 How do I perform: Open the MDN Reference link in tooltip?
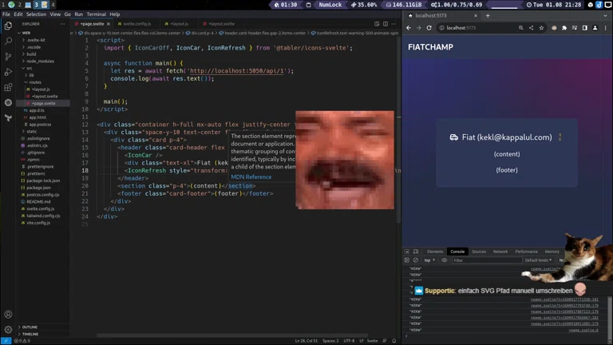[x=251, y=176]
